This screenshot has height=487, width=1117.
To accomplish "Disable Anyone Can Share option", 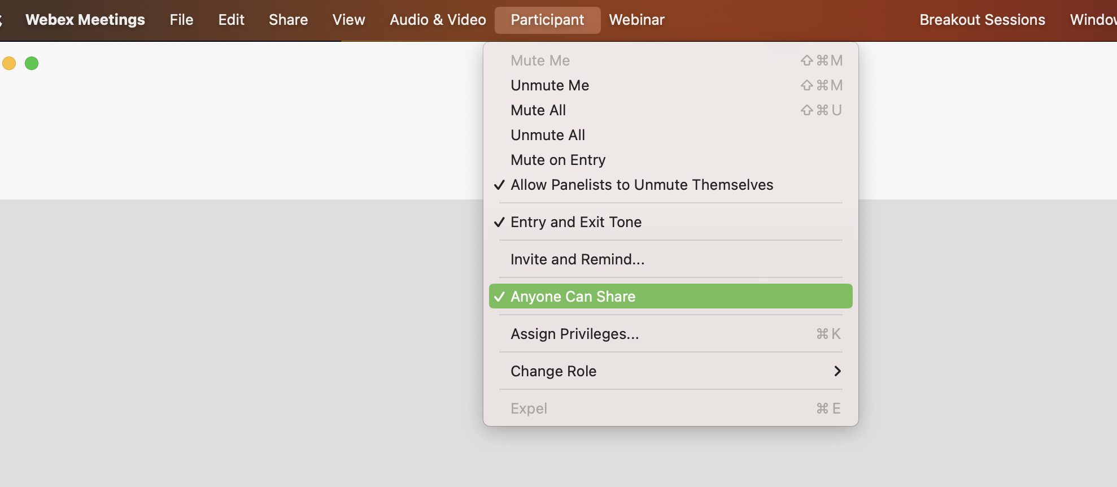I will click(671, 297).
